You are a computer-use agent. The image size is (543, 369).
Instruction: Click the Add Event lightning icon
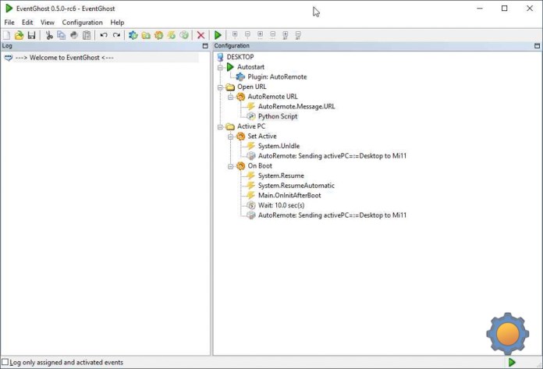(x=172, y=35)
